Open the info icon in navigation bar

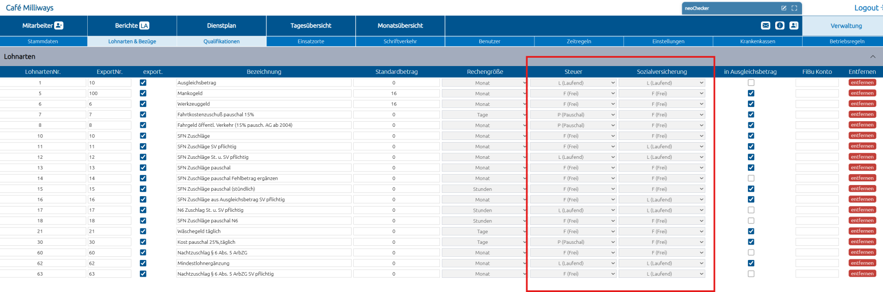click(x=780, y=26)
